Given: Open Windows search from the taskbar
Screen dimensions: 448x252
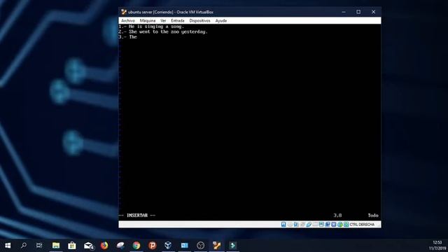Looking at the screenshot, I should coord(24,246).
